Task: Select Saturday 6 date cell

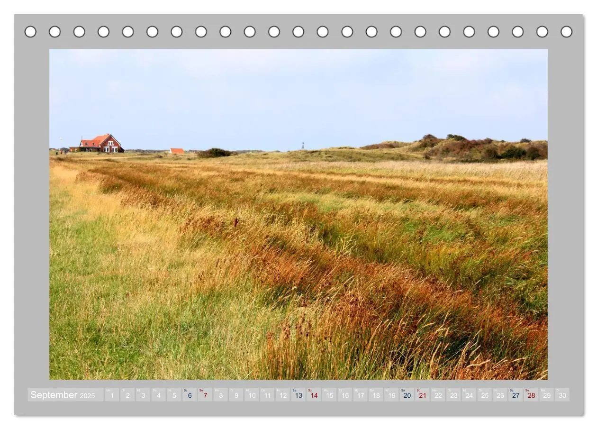Action: (190, 395)
